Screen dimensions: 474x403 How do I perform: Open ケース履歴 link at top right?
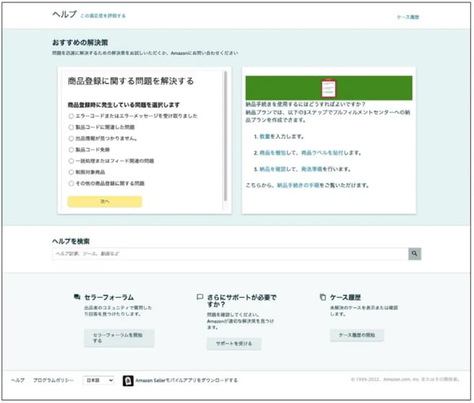point(408,17)
